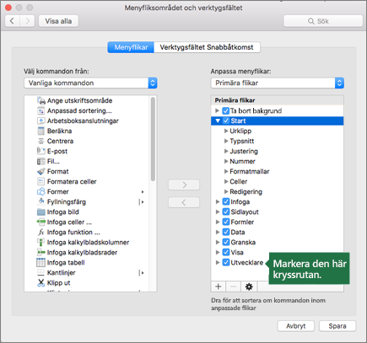This screenshot has width=367, height=343.
Task: Click the Infoga bild picture icon
Action: point(41,212)
